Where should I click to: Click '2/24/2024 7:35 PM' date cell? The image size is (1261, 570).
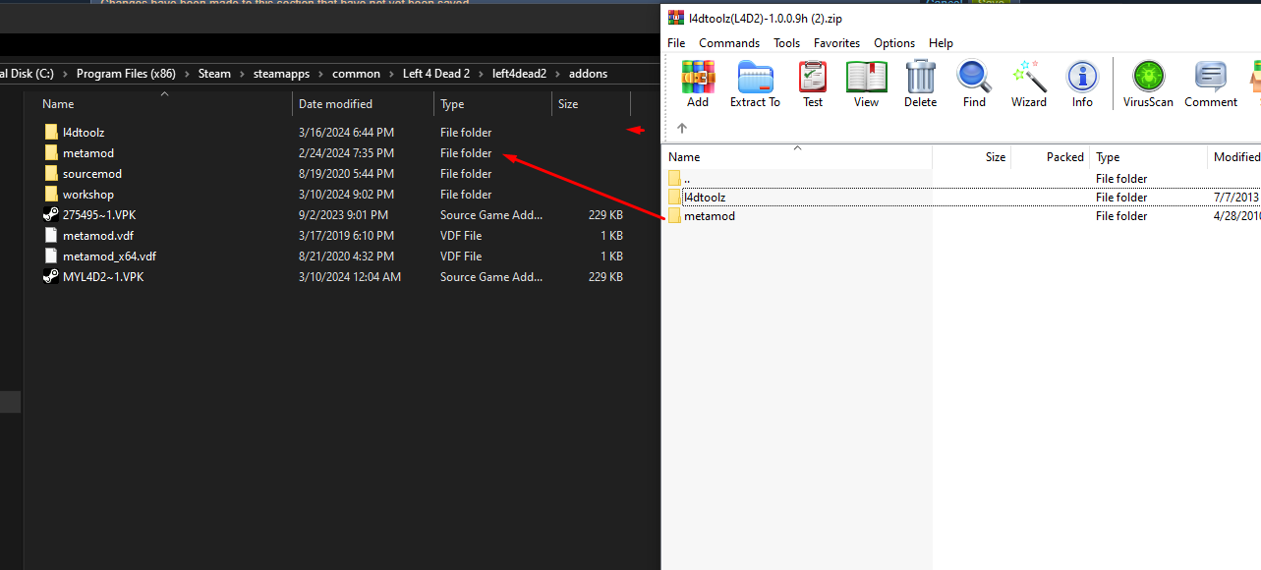(x=346, y=152)
